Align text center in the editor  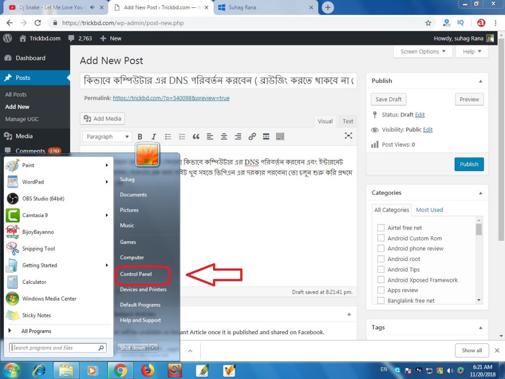(x=224, y=137)
